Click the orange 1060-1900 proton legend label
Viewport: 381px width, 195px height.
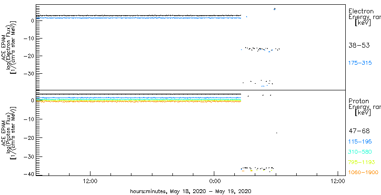click(x=363, y=172)
